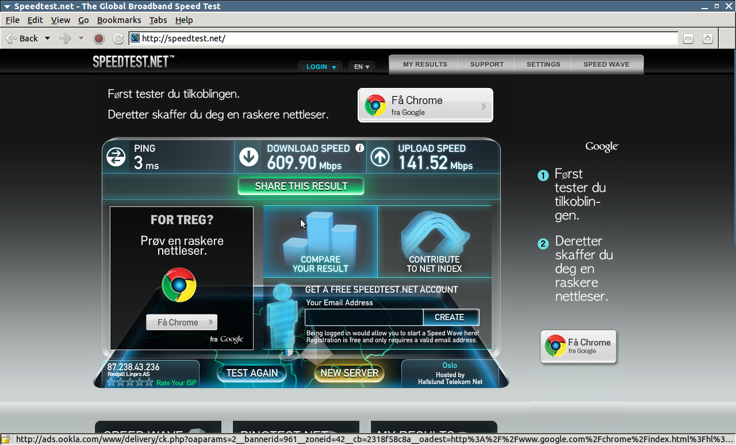Click the download speed arrow icon
736x445 pixels.
(249, 157)
